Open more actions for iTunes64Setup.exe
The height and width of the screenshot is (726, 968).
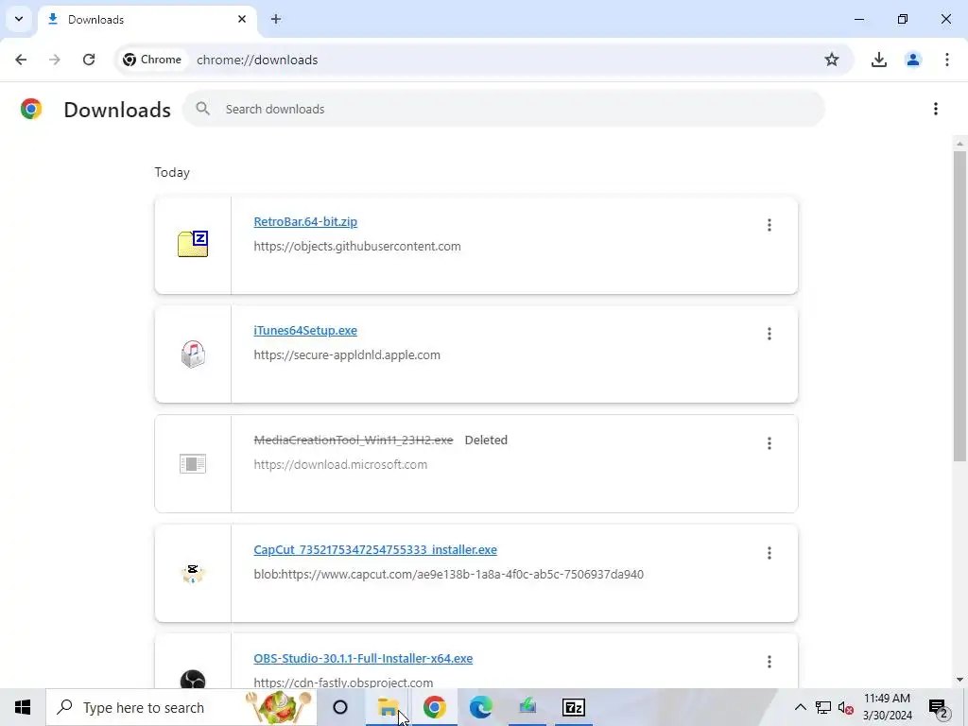(769, 334)
